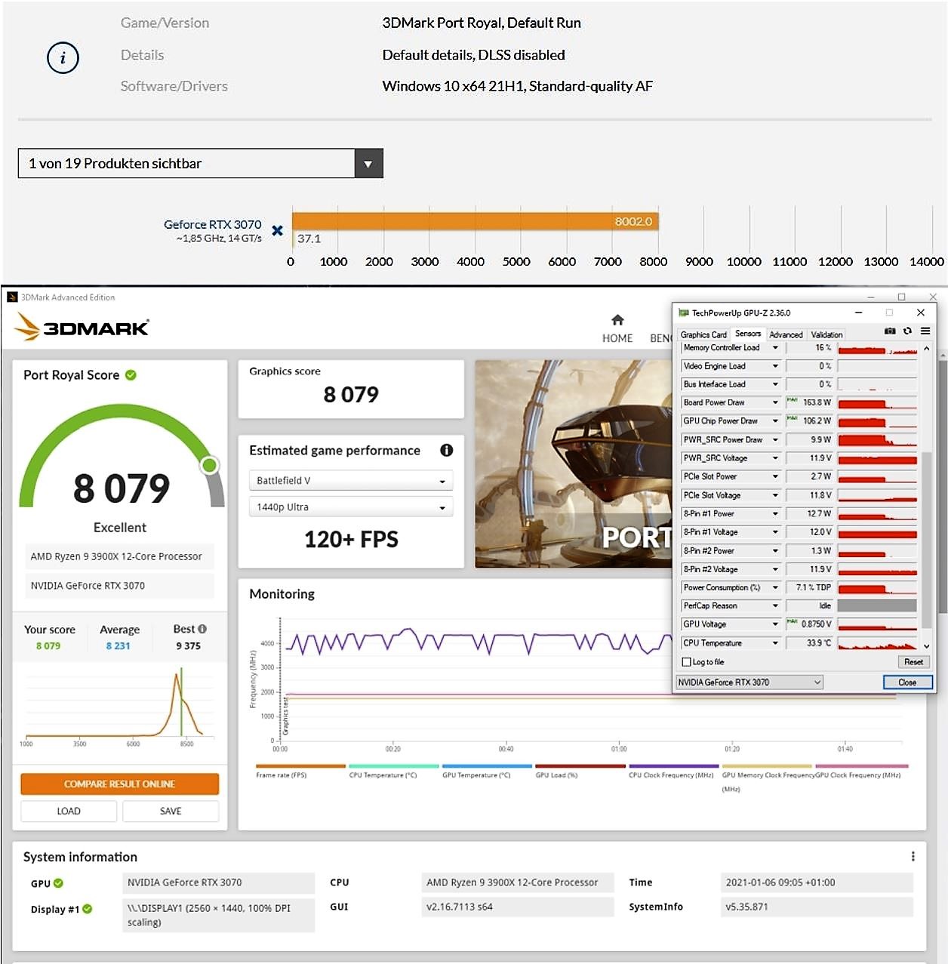948x964 pixels.
Task: Click the GPU Chip Power Draw MAX indicator
Action: pos(792,418)
